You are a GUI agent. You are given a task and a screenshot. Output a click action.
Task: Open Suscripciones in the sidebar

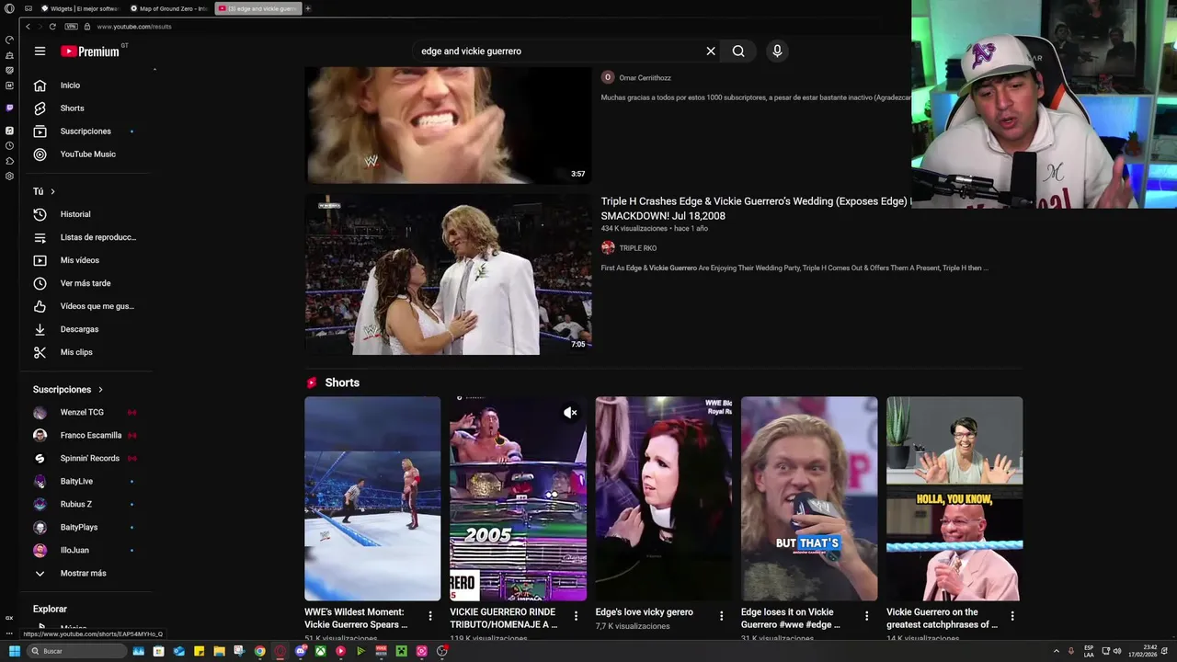[87, 131]
